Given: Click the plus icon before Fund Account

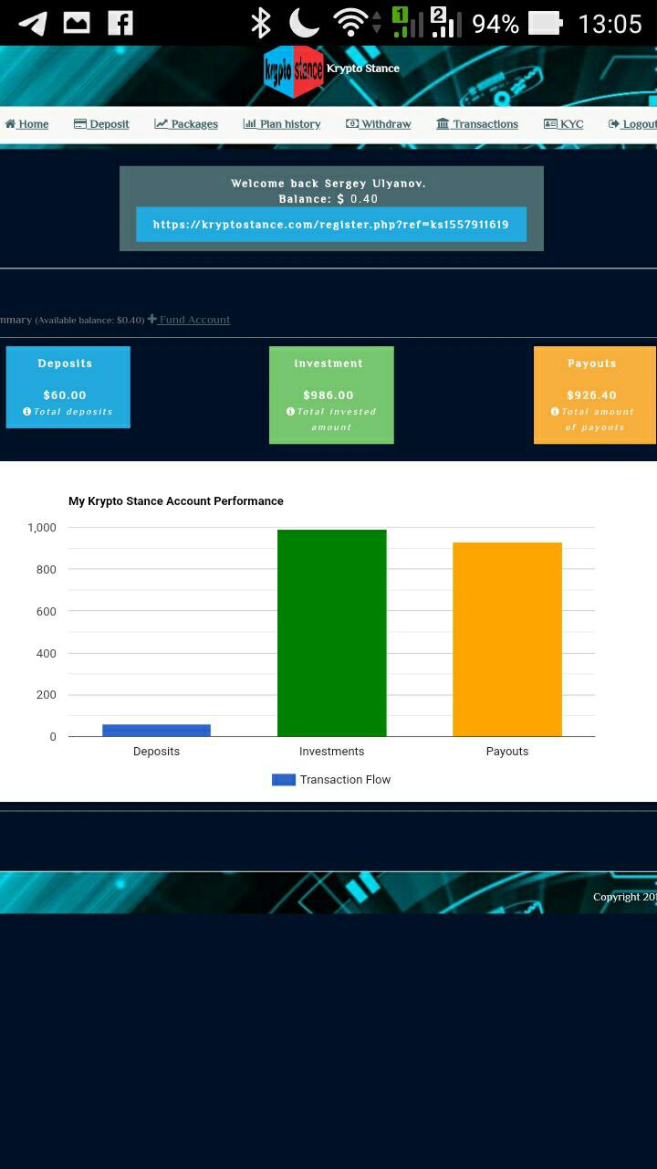Looking at the screenshot, I should tap(152, 319).
